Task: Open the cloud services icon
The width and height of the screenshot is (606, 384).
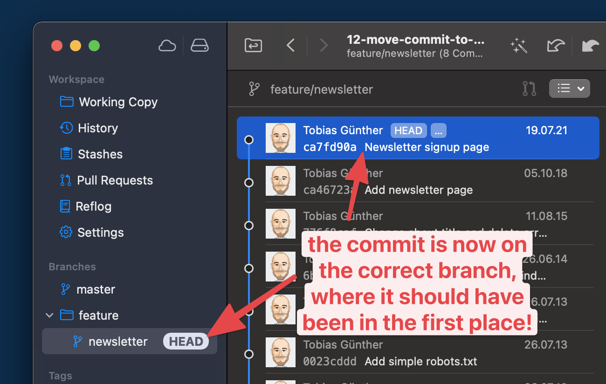Action: [167, 46]
